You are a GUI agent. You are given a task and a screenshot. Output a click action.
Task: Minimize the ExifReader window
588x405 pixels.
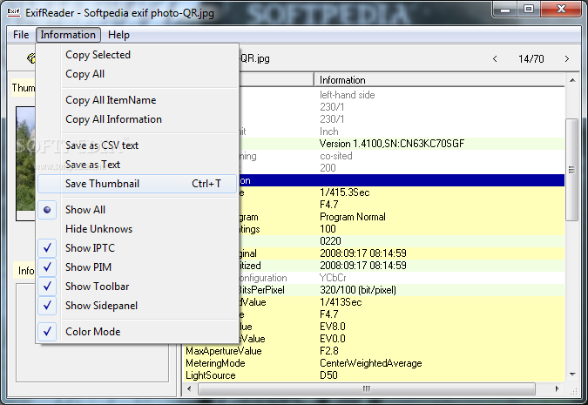(504, 10)
